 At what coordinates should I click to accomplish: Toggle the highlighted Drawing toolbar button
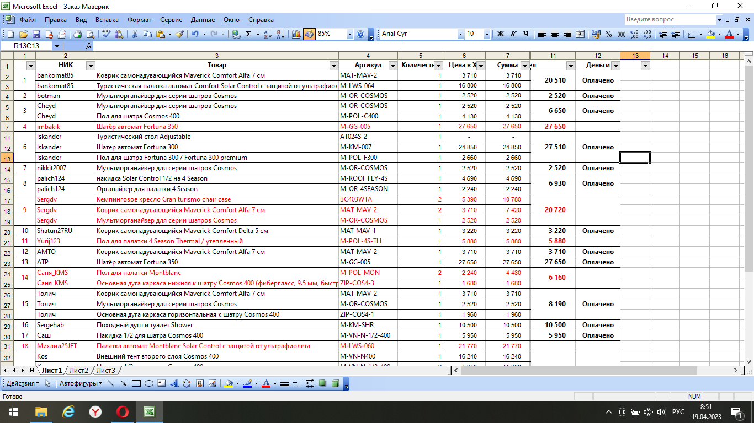coord(309,34)
